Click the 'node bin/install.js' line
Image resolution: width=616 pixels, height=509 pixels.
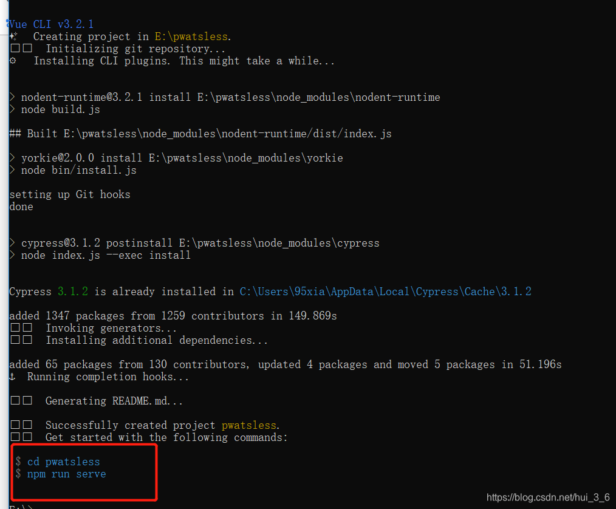tap(73, 171)
